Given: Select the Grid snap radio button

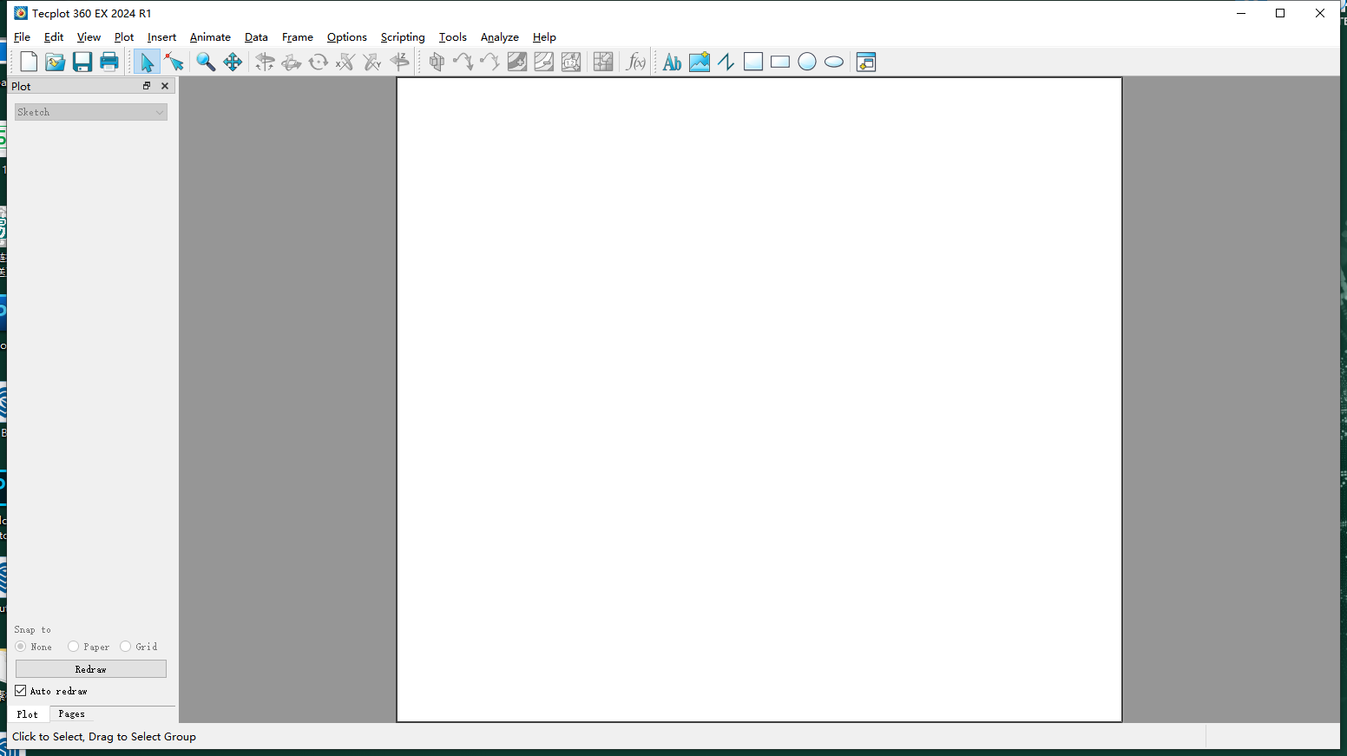Looking at the screenshot, I should [x=126, y=647].
